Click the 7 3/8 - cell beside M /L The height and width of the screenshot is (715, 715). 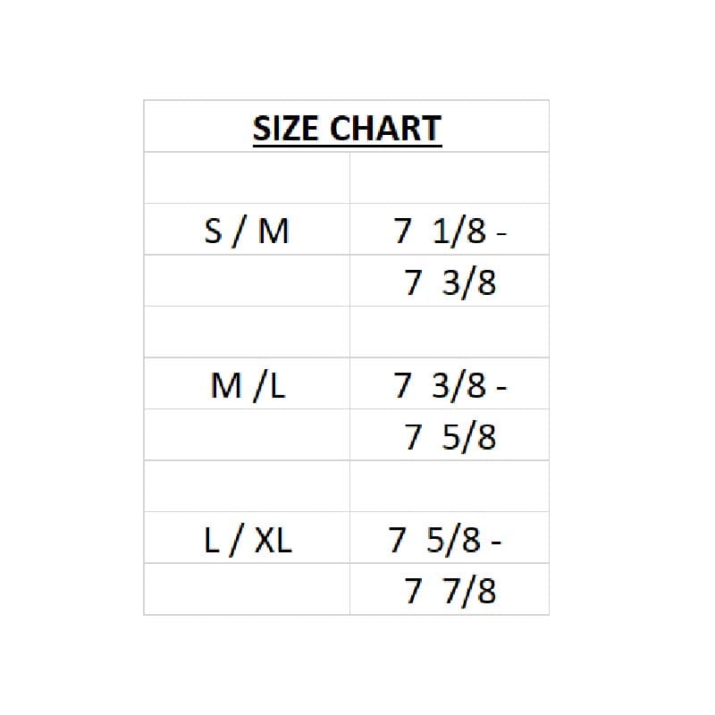point(450,385)
